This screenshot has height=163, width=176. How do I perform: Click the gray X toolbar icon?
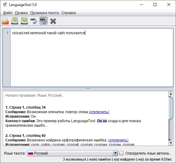tap(53, 21)
